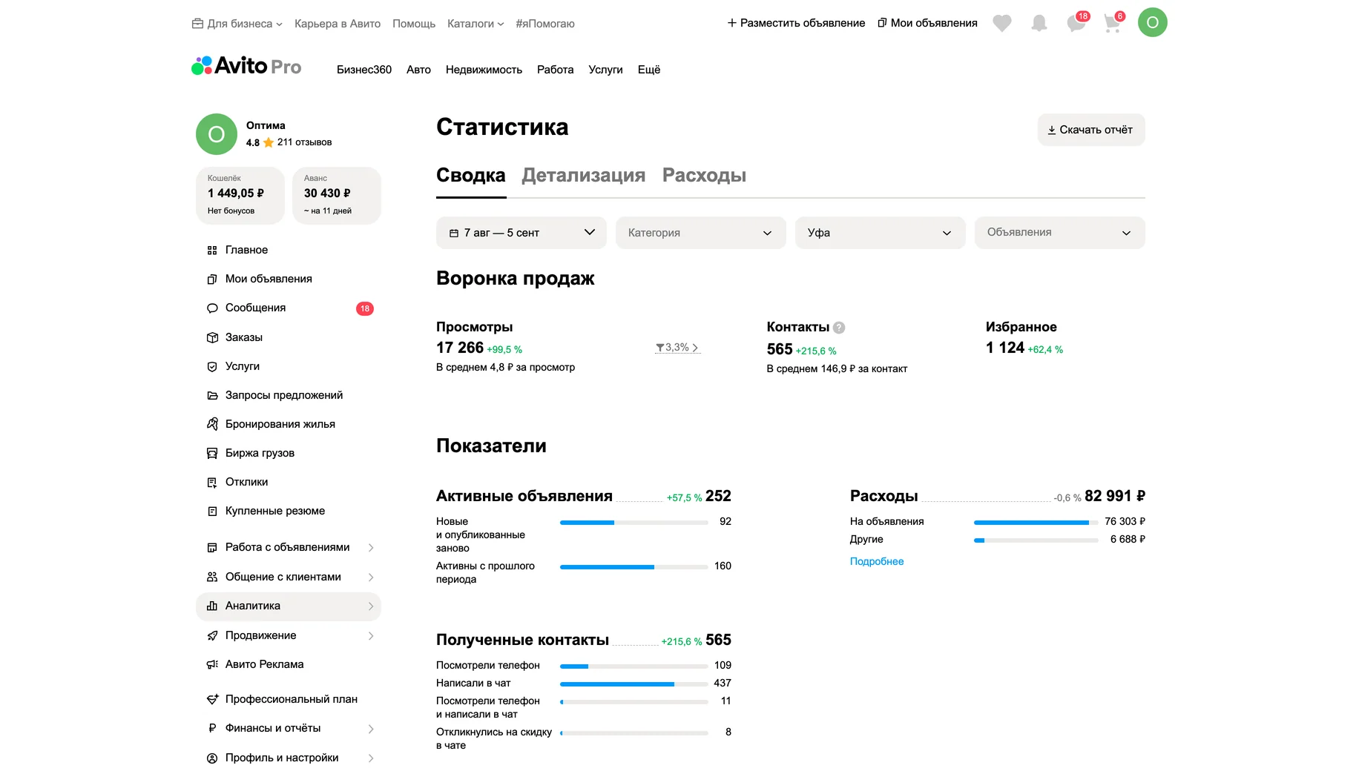This screenshot has height=771, width=1359.
Task: Open the Услуги top navigation item
Action: 605,70
